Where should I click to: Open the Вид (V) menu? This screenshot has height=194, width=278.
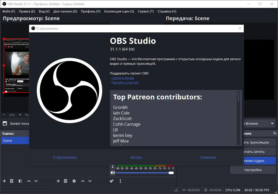click(x=44, y=11)
